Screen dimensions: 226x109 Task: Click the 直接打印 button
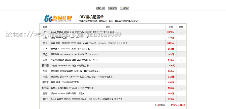coord(100,8)
